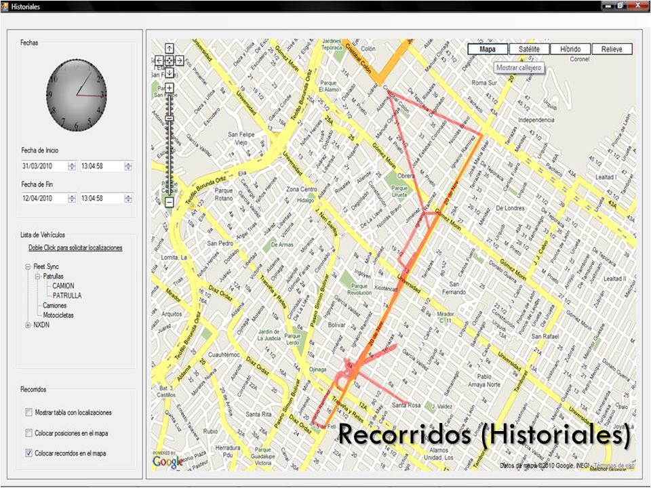Select the CAMION vehicle

[x=63, y=286]
